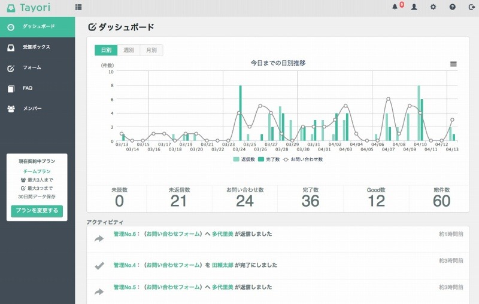This screenshot has height=304, width=479.
Task: Open the chart hamburger menu
Action: pos(453,64)
